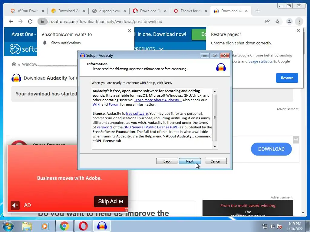Switch to the 'You Down' browser tab
Screen dimensions: 310x232
pos(28,11)
